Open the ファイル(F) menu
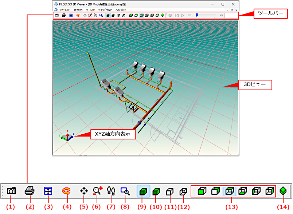 click(64, 10)
